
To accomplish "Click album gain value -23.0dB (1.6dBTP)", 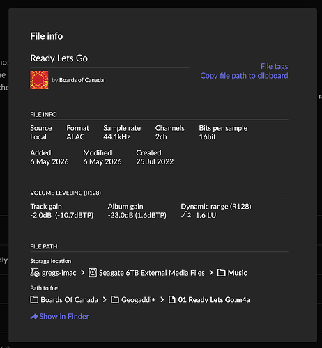I will pos(137,215).
